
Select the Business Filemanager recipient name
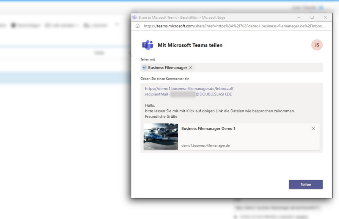pos(167,68)
